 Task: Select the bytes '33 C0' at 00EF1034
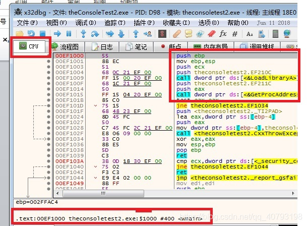pos(110,139)
